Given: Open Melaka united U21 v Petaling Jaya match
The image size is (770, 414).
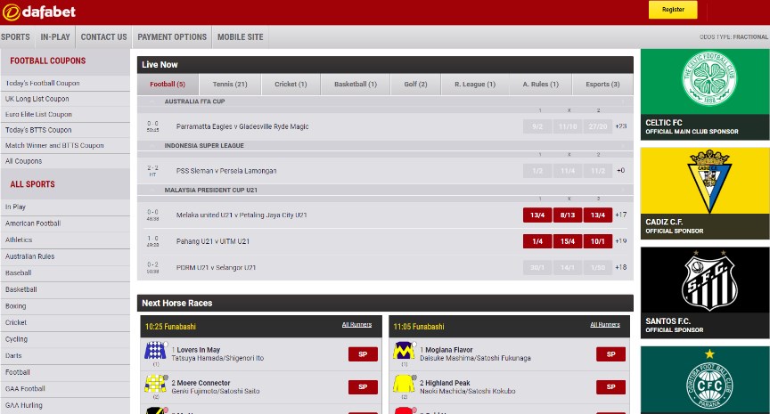Looking at the screenshot, I should [x=242, y=215].
